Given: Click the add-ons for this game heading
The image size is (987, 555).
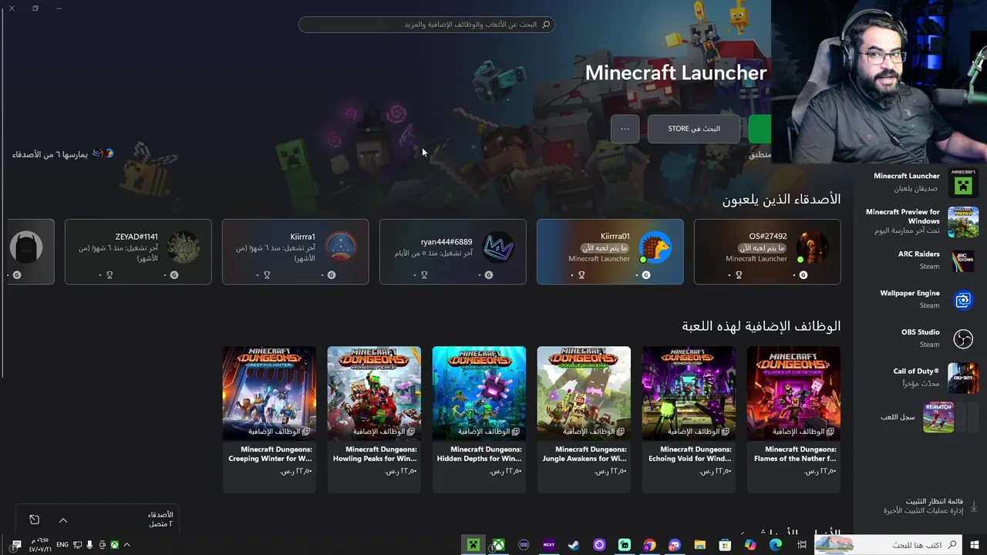Looking at the screenshot, I should click(761, 326).
